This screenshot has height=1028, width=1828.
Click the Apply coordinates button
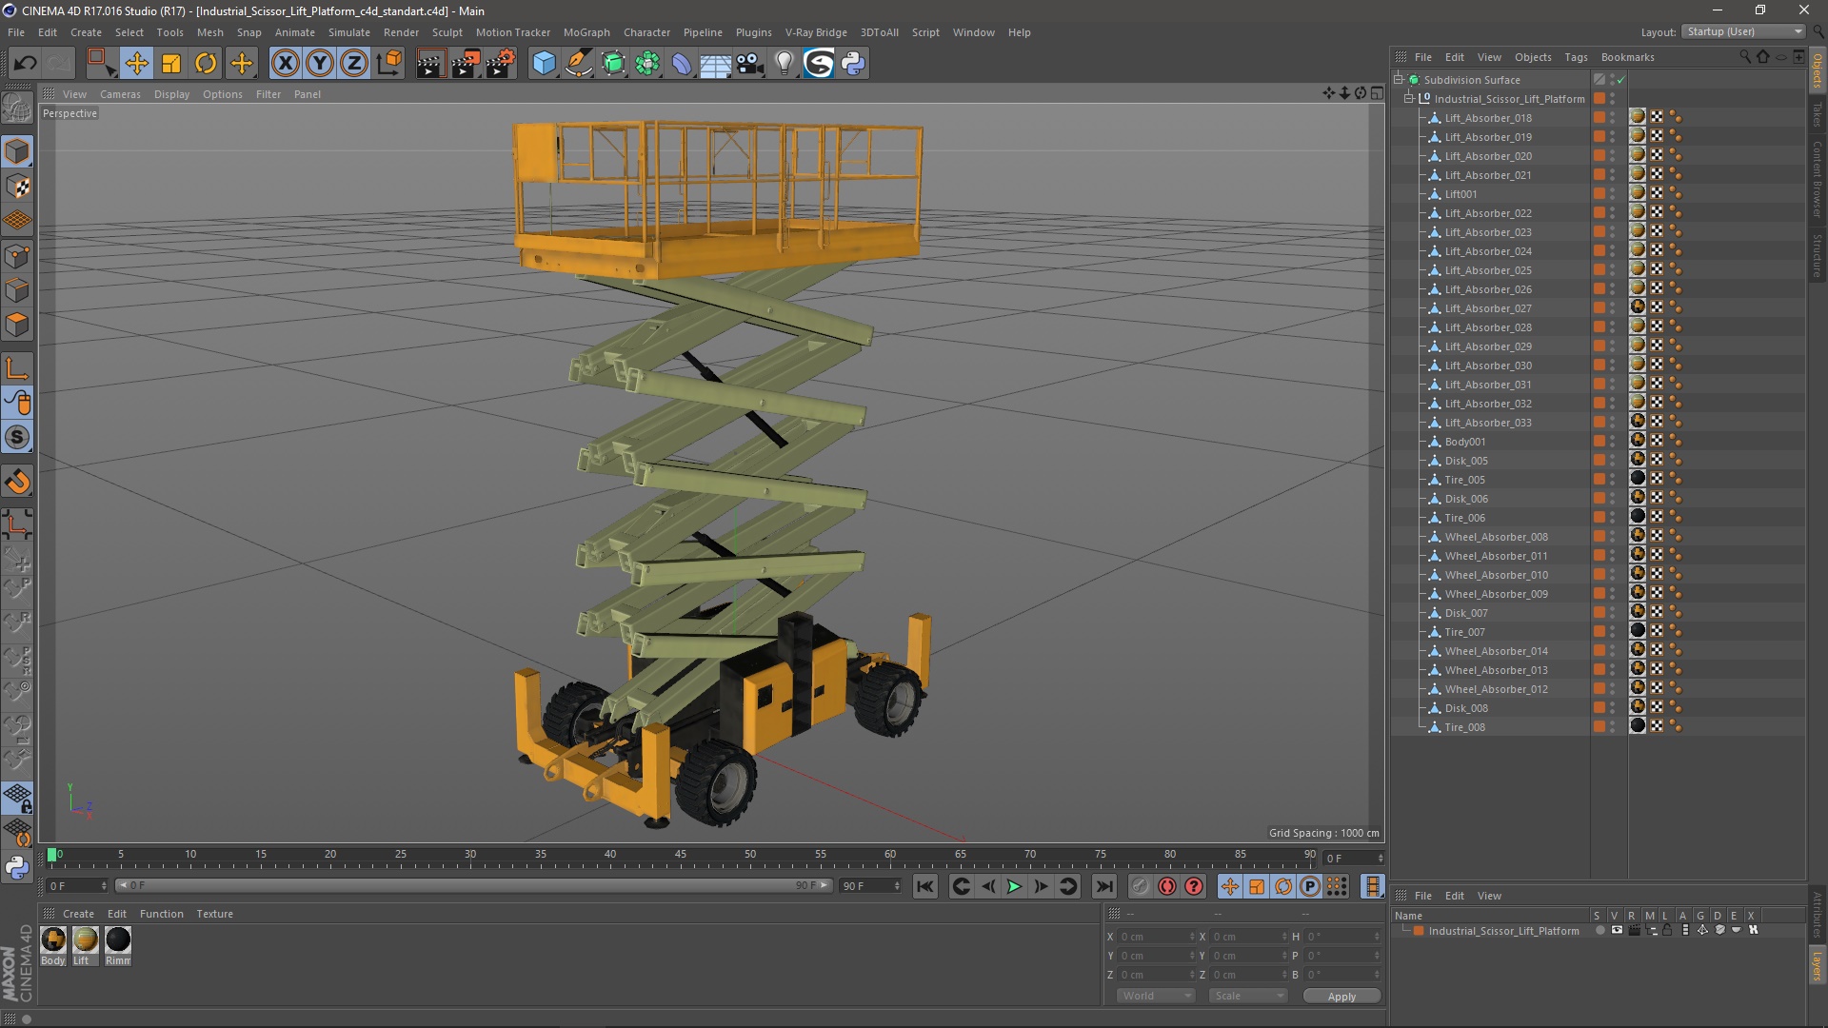[x=1341, y=996]
